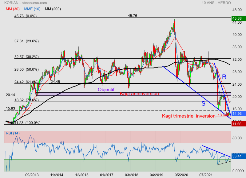The image size is (246, 178).
Task: Click the 20.00 price axis label
Action: coord(237,97)
